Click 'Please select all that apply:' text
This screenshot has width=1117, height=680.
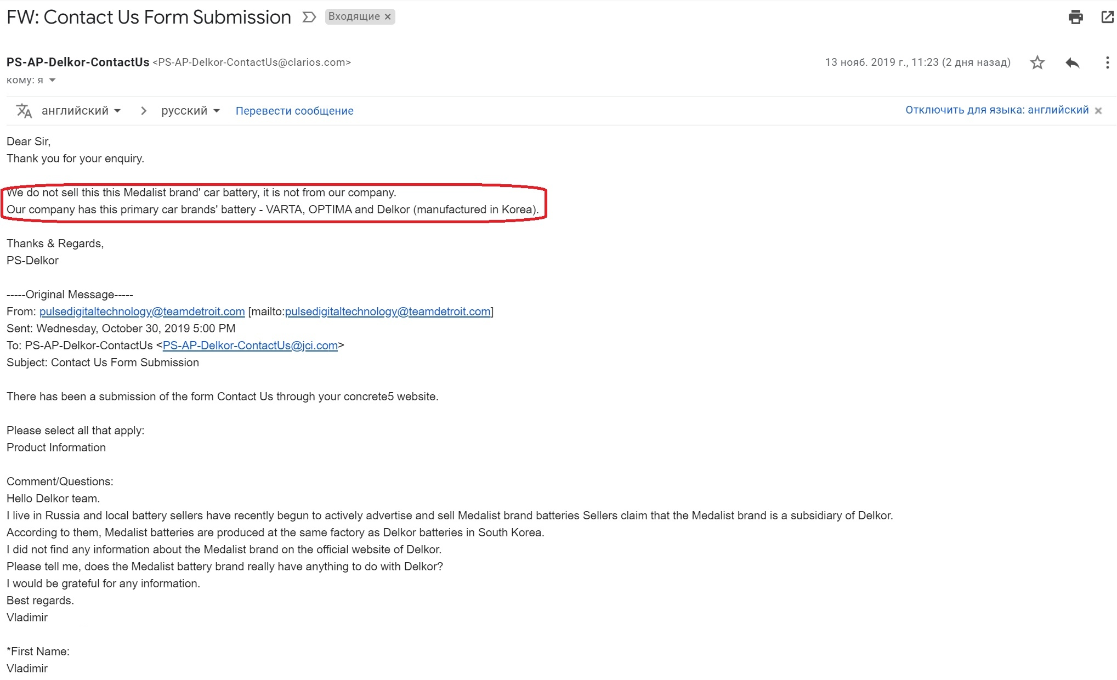(75, 430)
